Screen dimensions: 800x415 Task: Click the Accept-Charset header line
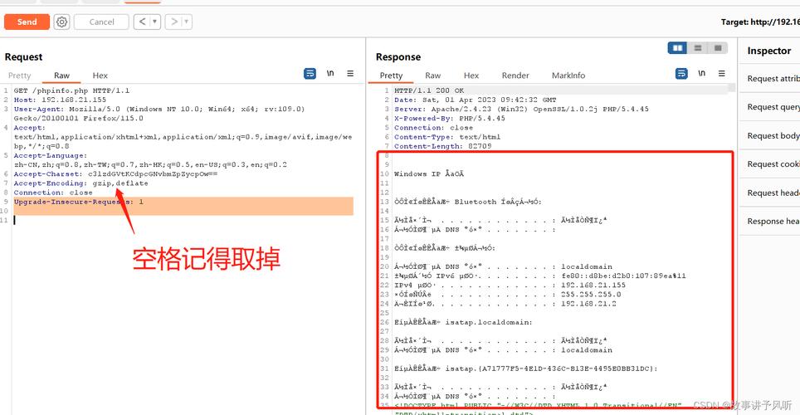pos(115,174)
